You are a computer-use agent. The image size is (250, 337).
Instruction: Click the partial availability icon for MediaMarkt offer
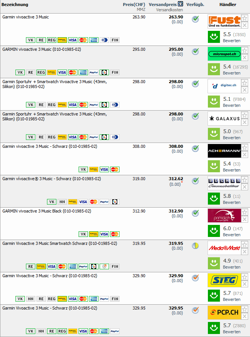coord(195,246)
